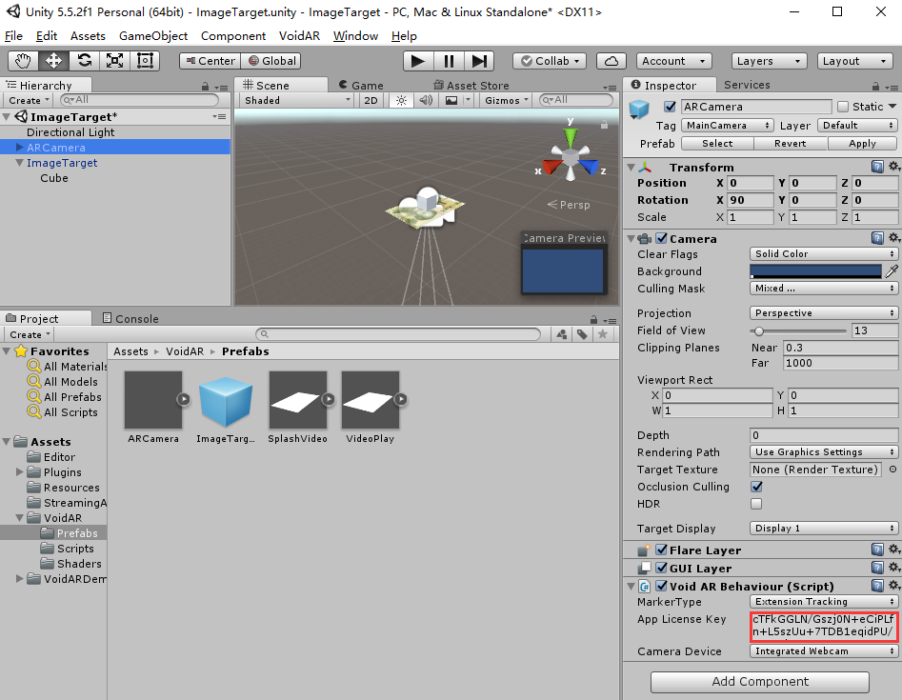This screenshot has height=700, width=902.
Task: Save Project search as favorite star
Action: coord(602,334)
